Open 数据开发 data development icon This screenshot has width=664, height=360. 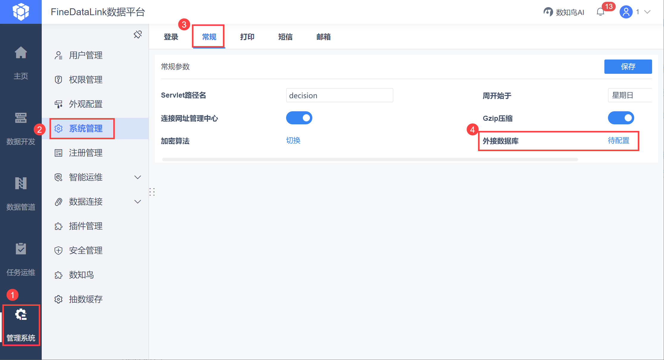21,118
